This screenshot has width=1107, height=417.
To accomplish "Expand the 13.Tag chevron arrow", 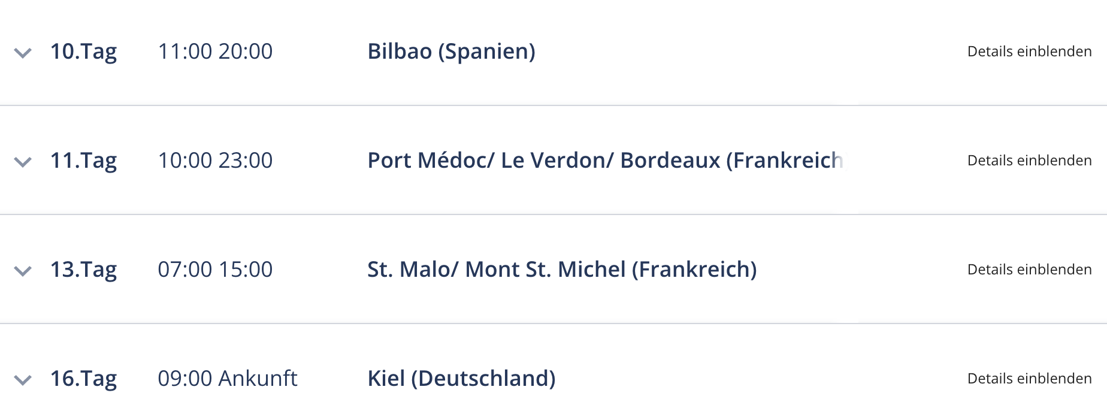I will (x=23, y=271).
